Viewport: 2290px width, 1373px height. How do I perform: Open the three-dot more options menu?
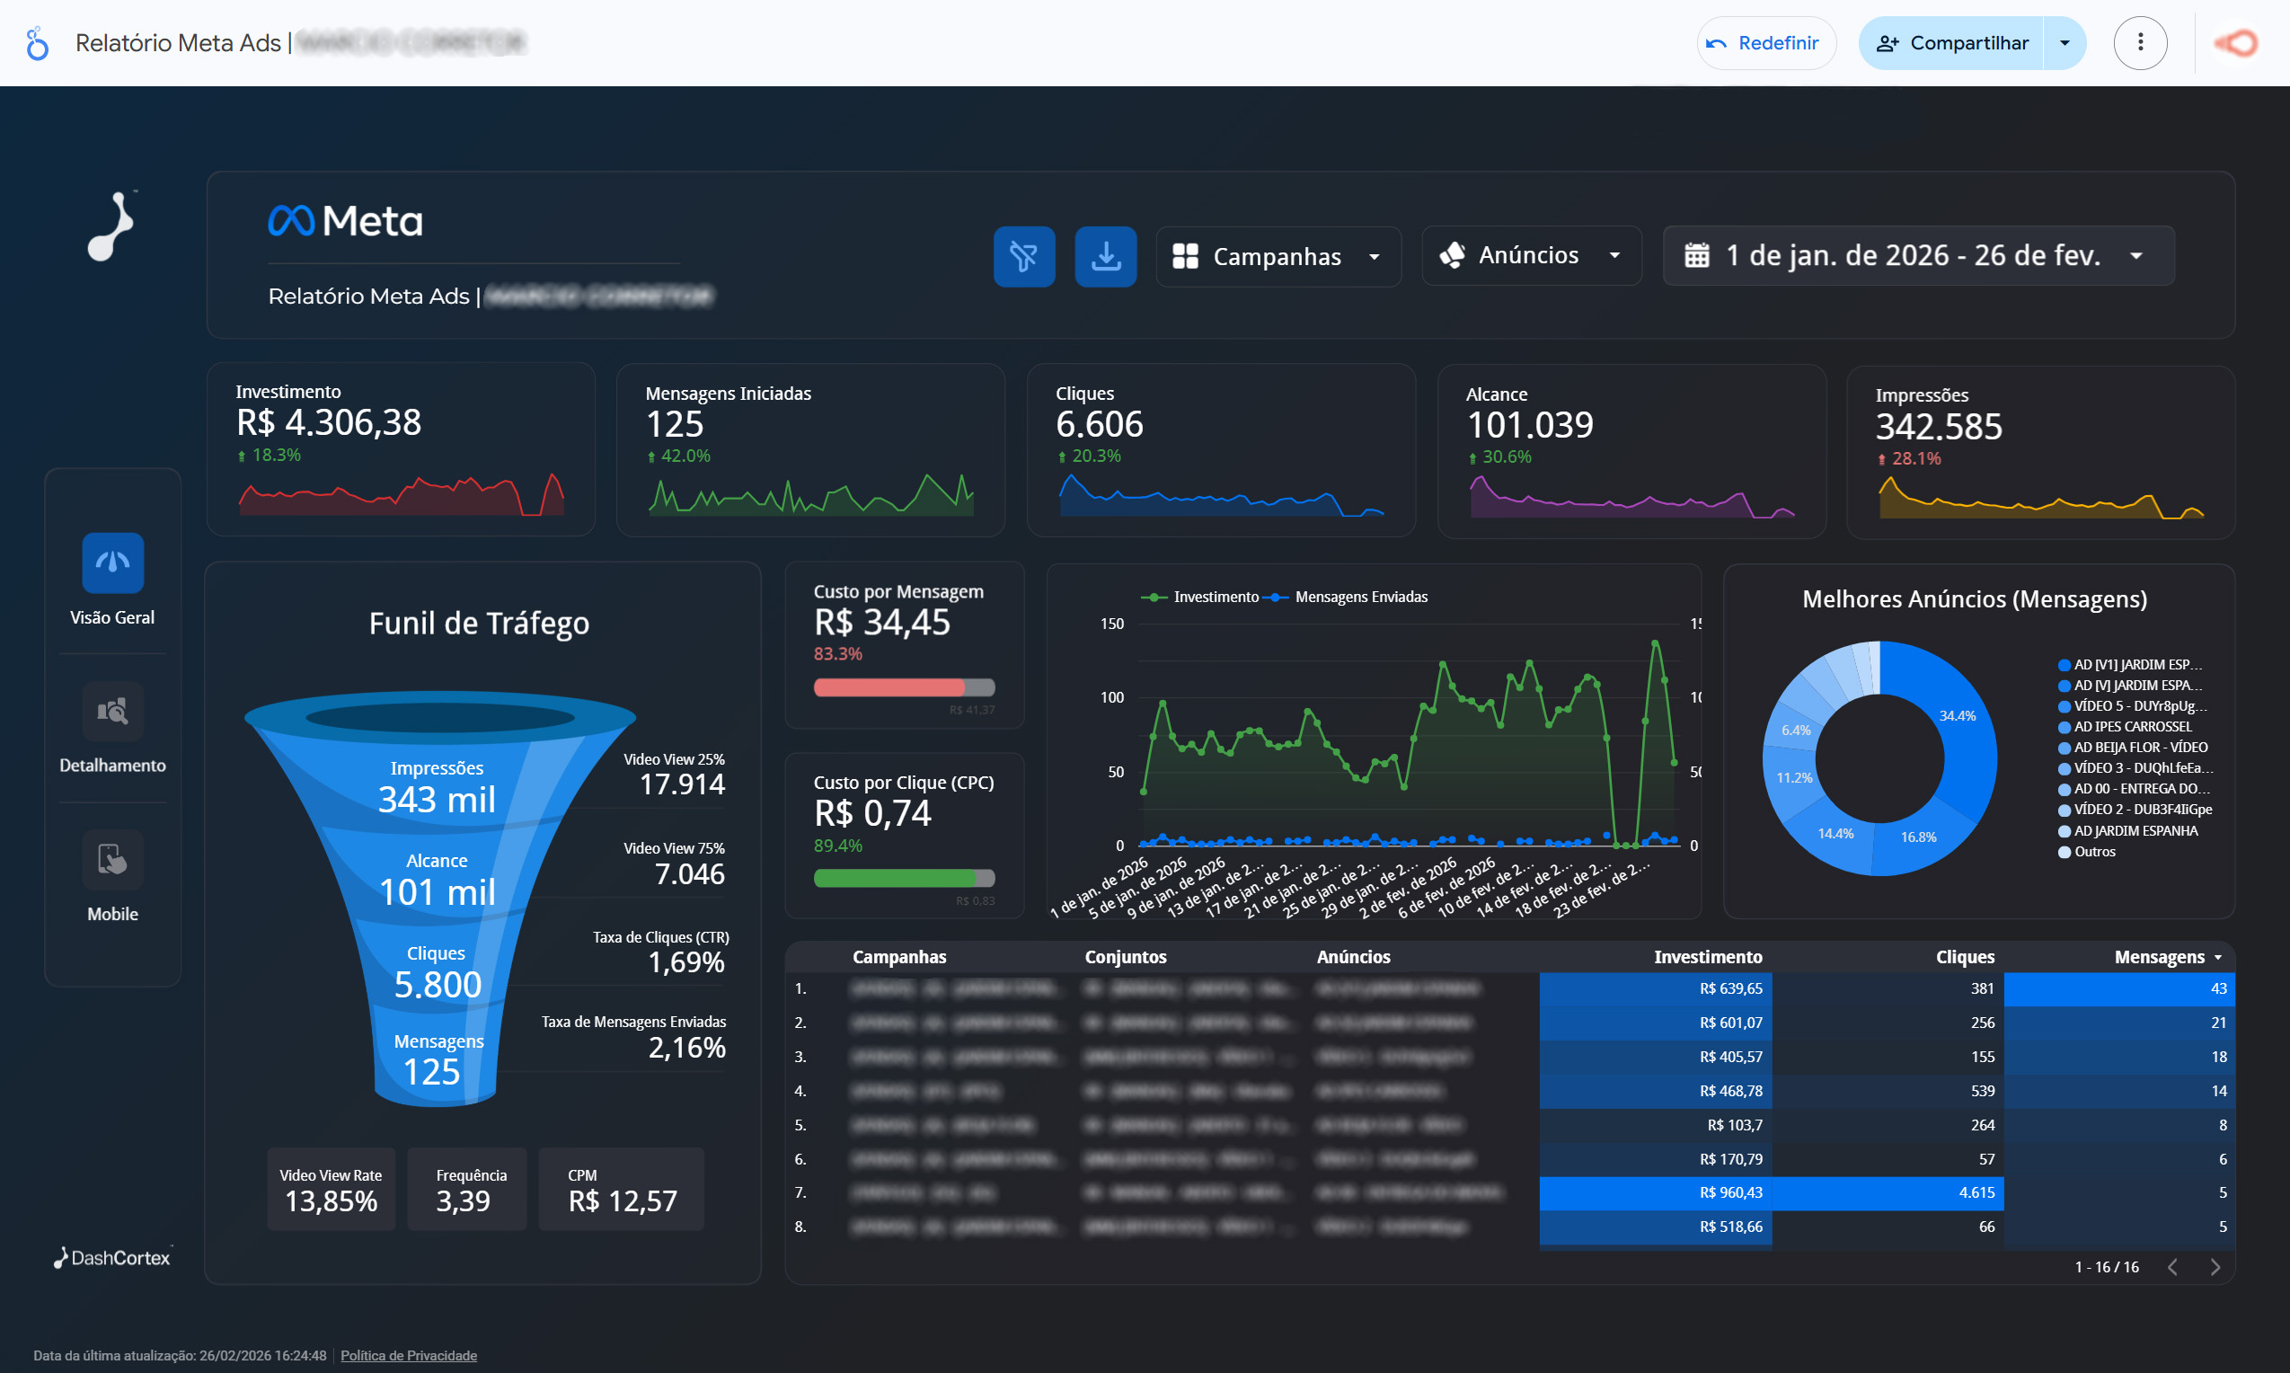point(2140,42)
